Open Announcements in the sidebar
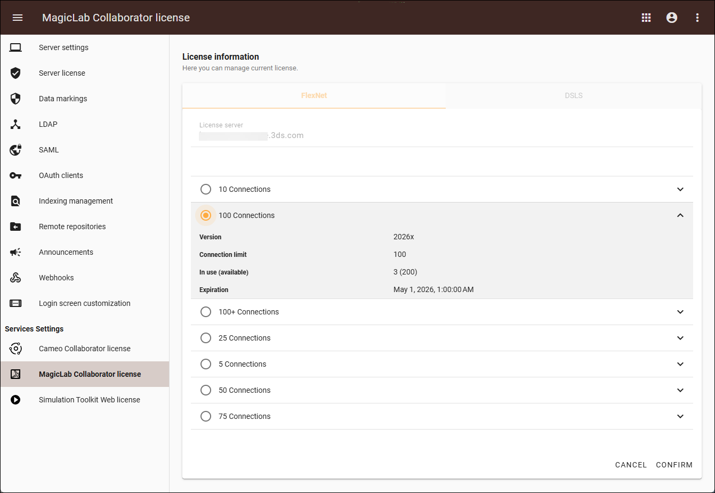Image resolution: width=715 pixels, height=493 pixels. [66, 252]
